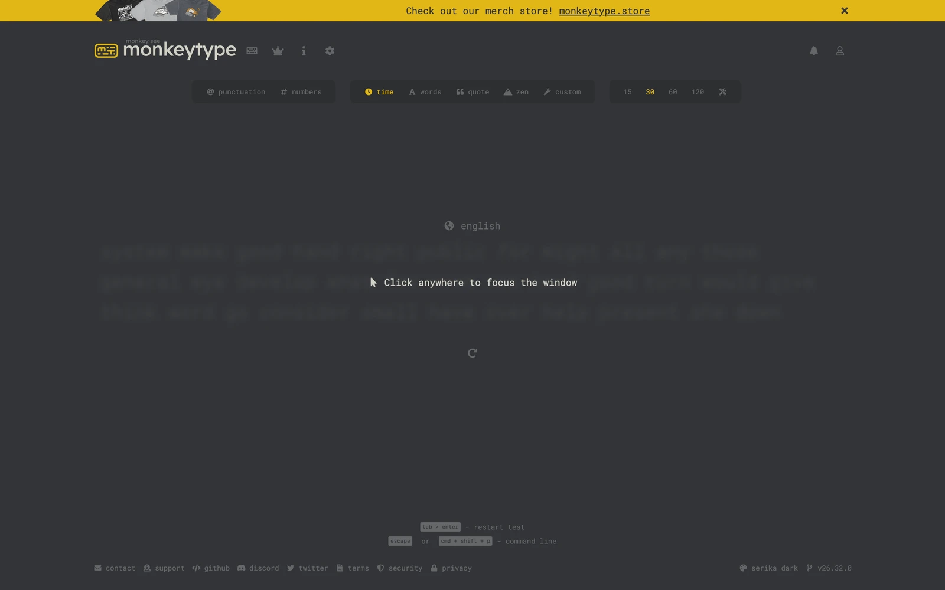Click the "command line" hint text
This screenshot has width=945, height=590.
pyautogui.click(x=531, y=541)
